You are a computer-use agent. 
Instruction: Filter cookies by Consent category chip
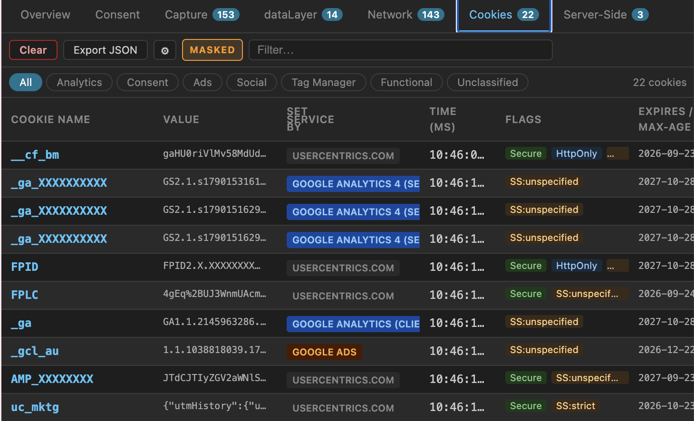pyautogui.click(x=147, y=82)
